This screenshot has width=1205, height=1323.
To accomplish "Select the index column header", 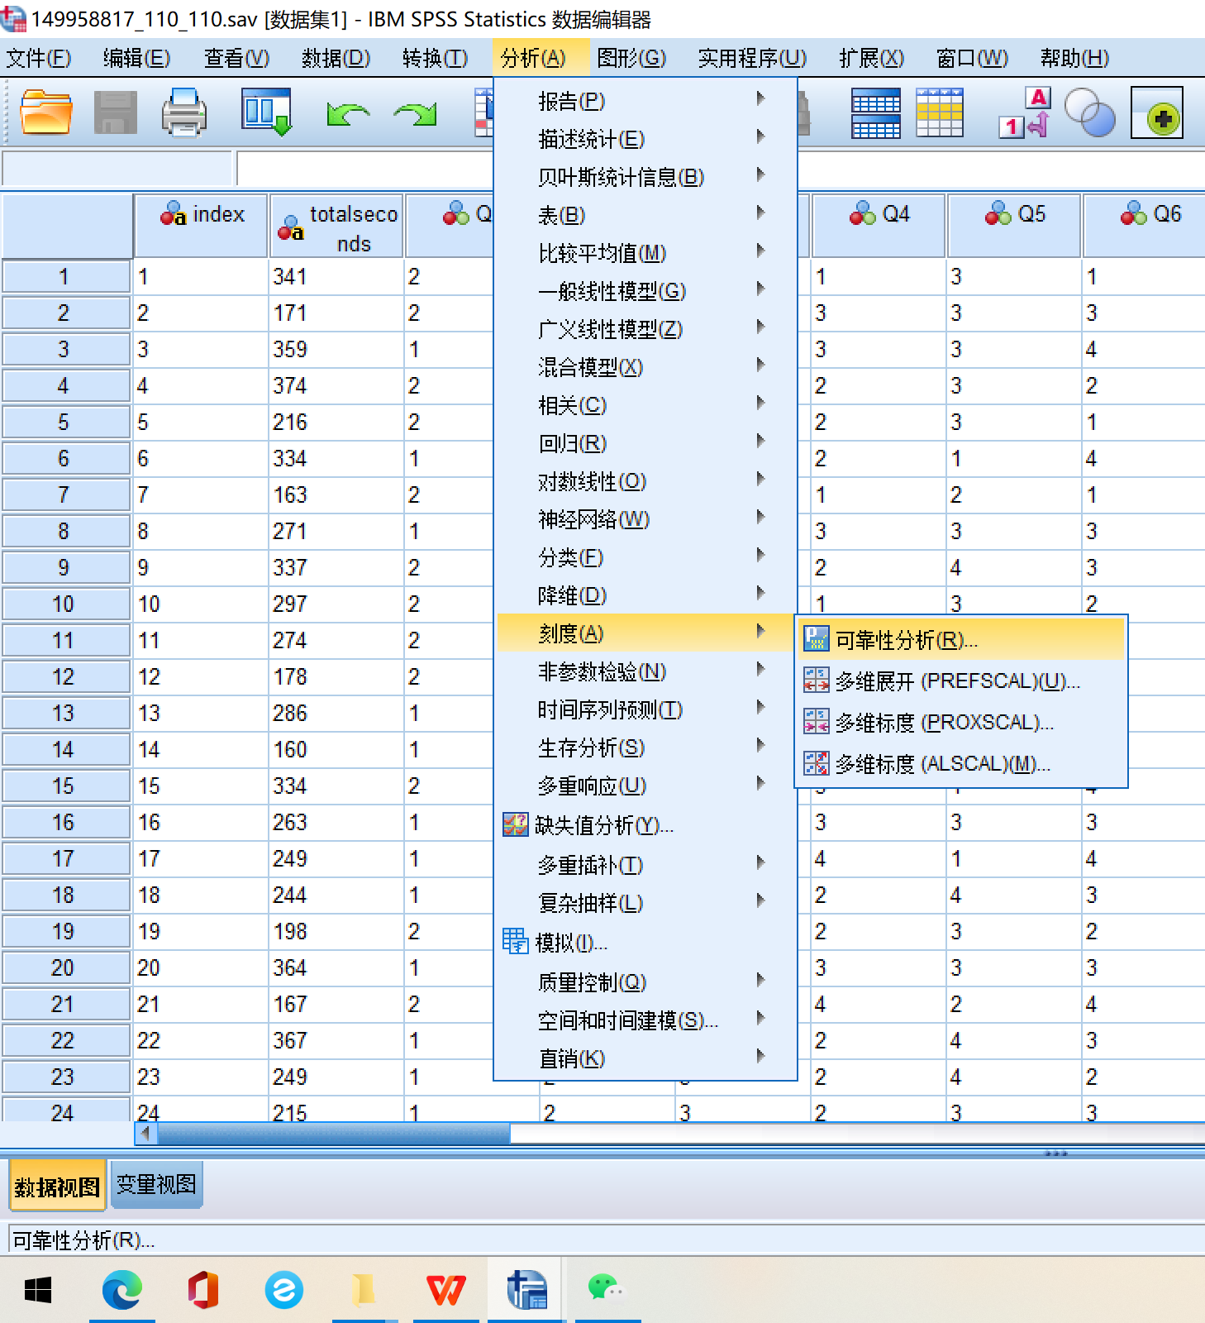I will (x=202, y=227).
